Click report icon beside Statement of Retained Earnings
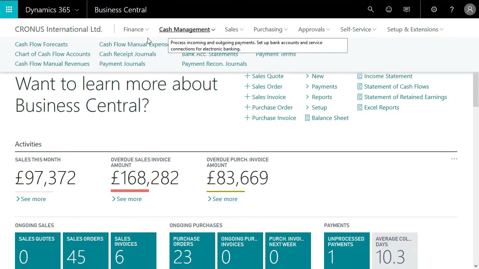 (x=360, y=97)
